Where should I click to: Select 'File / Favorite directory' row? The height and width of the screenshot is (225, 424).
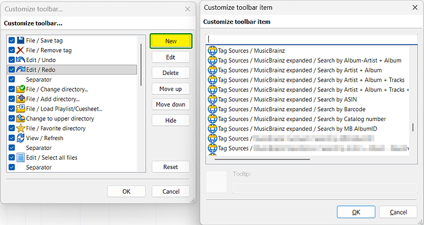[72, 128]
